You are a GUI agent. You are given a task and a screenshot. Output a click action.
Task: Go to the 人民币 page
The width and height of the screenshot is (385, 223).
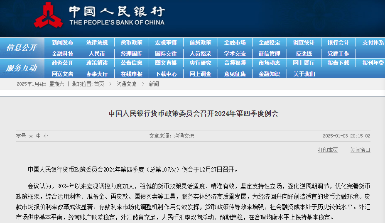pos(97,54)
